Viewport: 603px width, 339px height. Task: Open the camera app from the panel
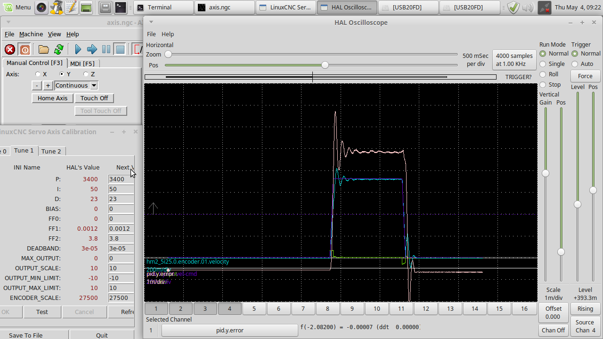pos(41,7)
